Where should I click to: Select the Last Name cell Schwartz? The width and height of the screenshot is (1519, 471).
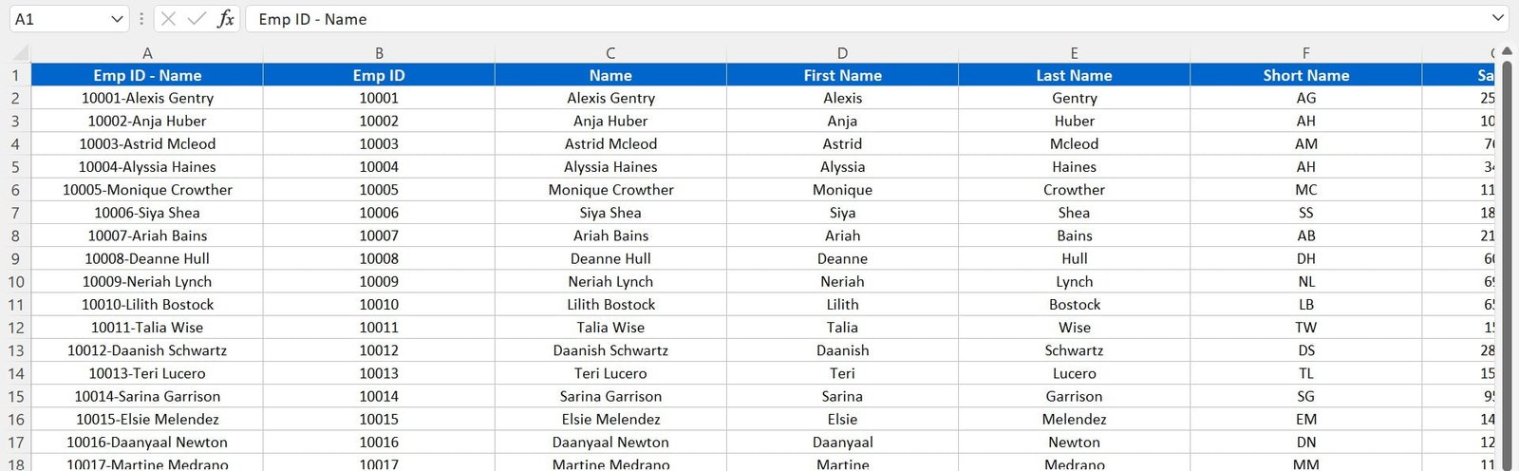click(1074, 350)
